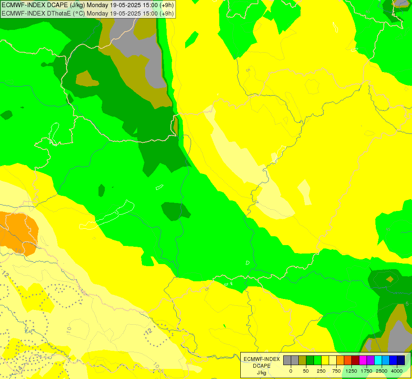The image size is (412, 379).
Task: Click the legend tick value 750
Action: click(x=336, y=371)
